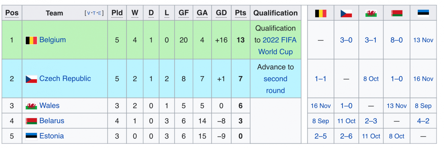
Task: Click the Czech flag in results matrix header
Action: 346,13
